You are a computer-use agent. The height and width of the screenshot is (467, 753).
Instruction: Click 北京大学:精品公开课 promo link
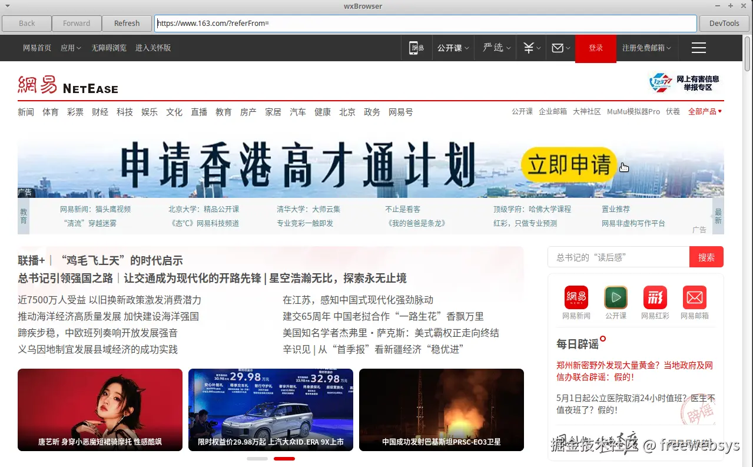click(x=204, y=209)
